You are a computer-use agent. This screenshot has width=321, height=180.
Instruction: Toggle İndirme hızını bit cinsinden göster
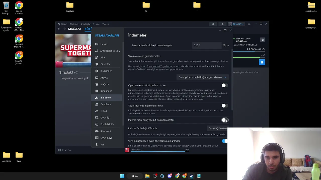[225, 120]
